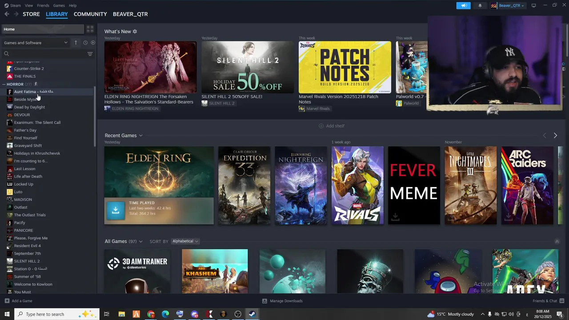Collapse the All Games shelf arrow

click(x=557, y=241)
